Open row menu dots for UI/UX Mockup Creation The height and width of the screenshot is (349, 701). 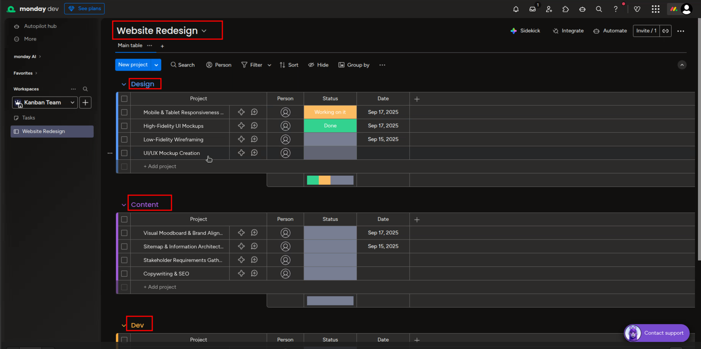point(110,153)
